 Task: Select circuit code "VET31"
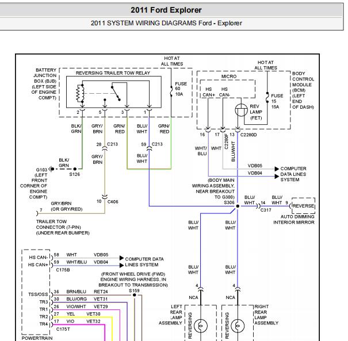click(101, 299)
